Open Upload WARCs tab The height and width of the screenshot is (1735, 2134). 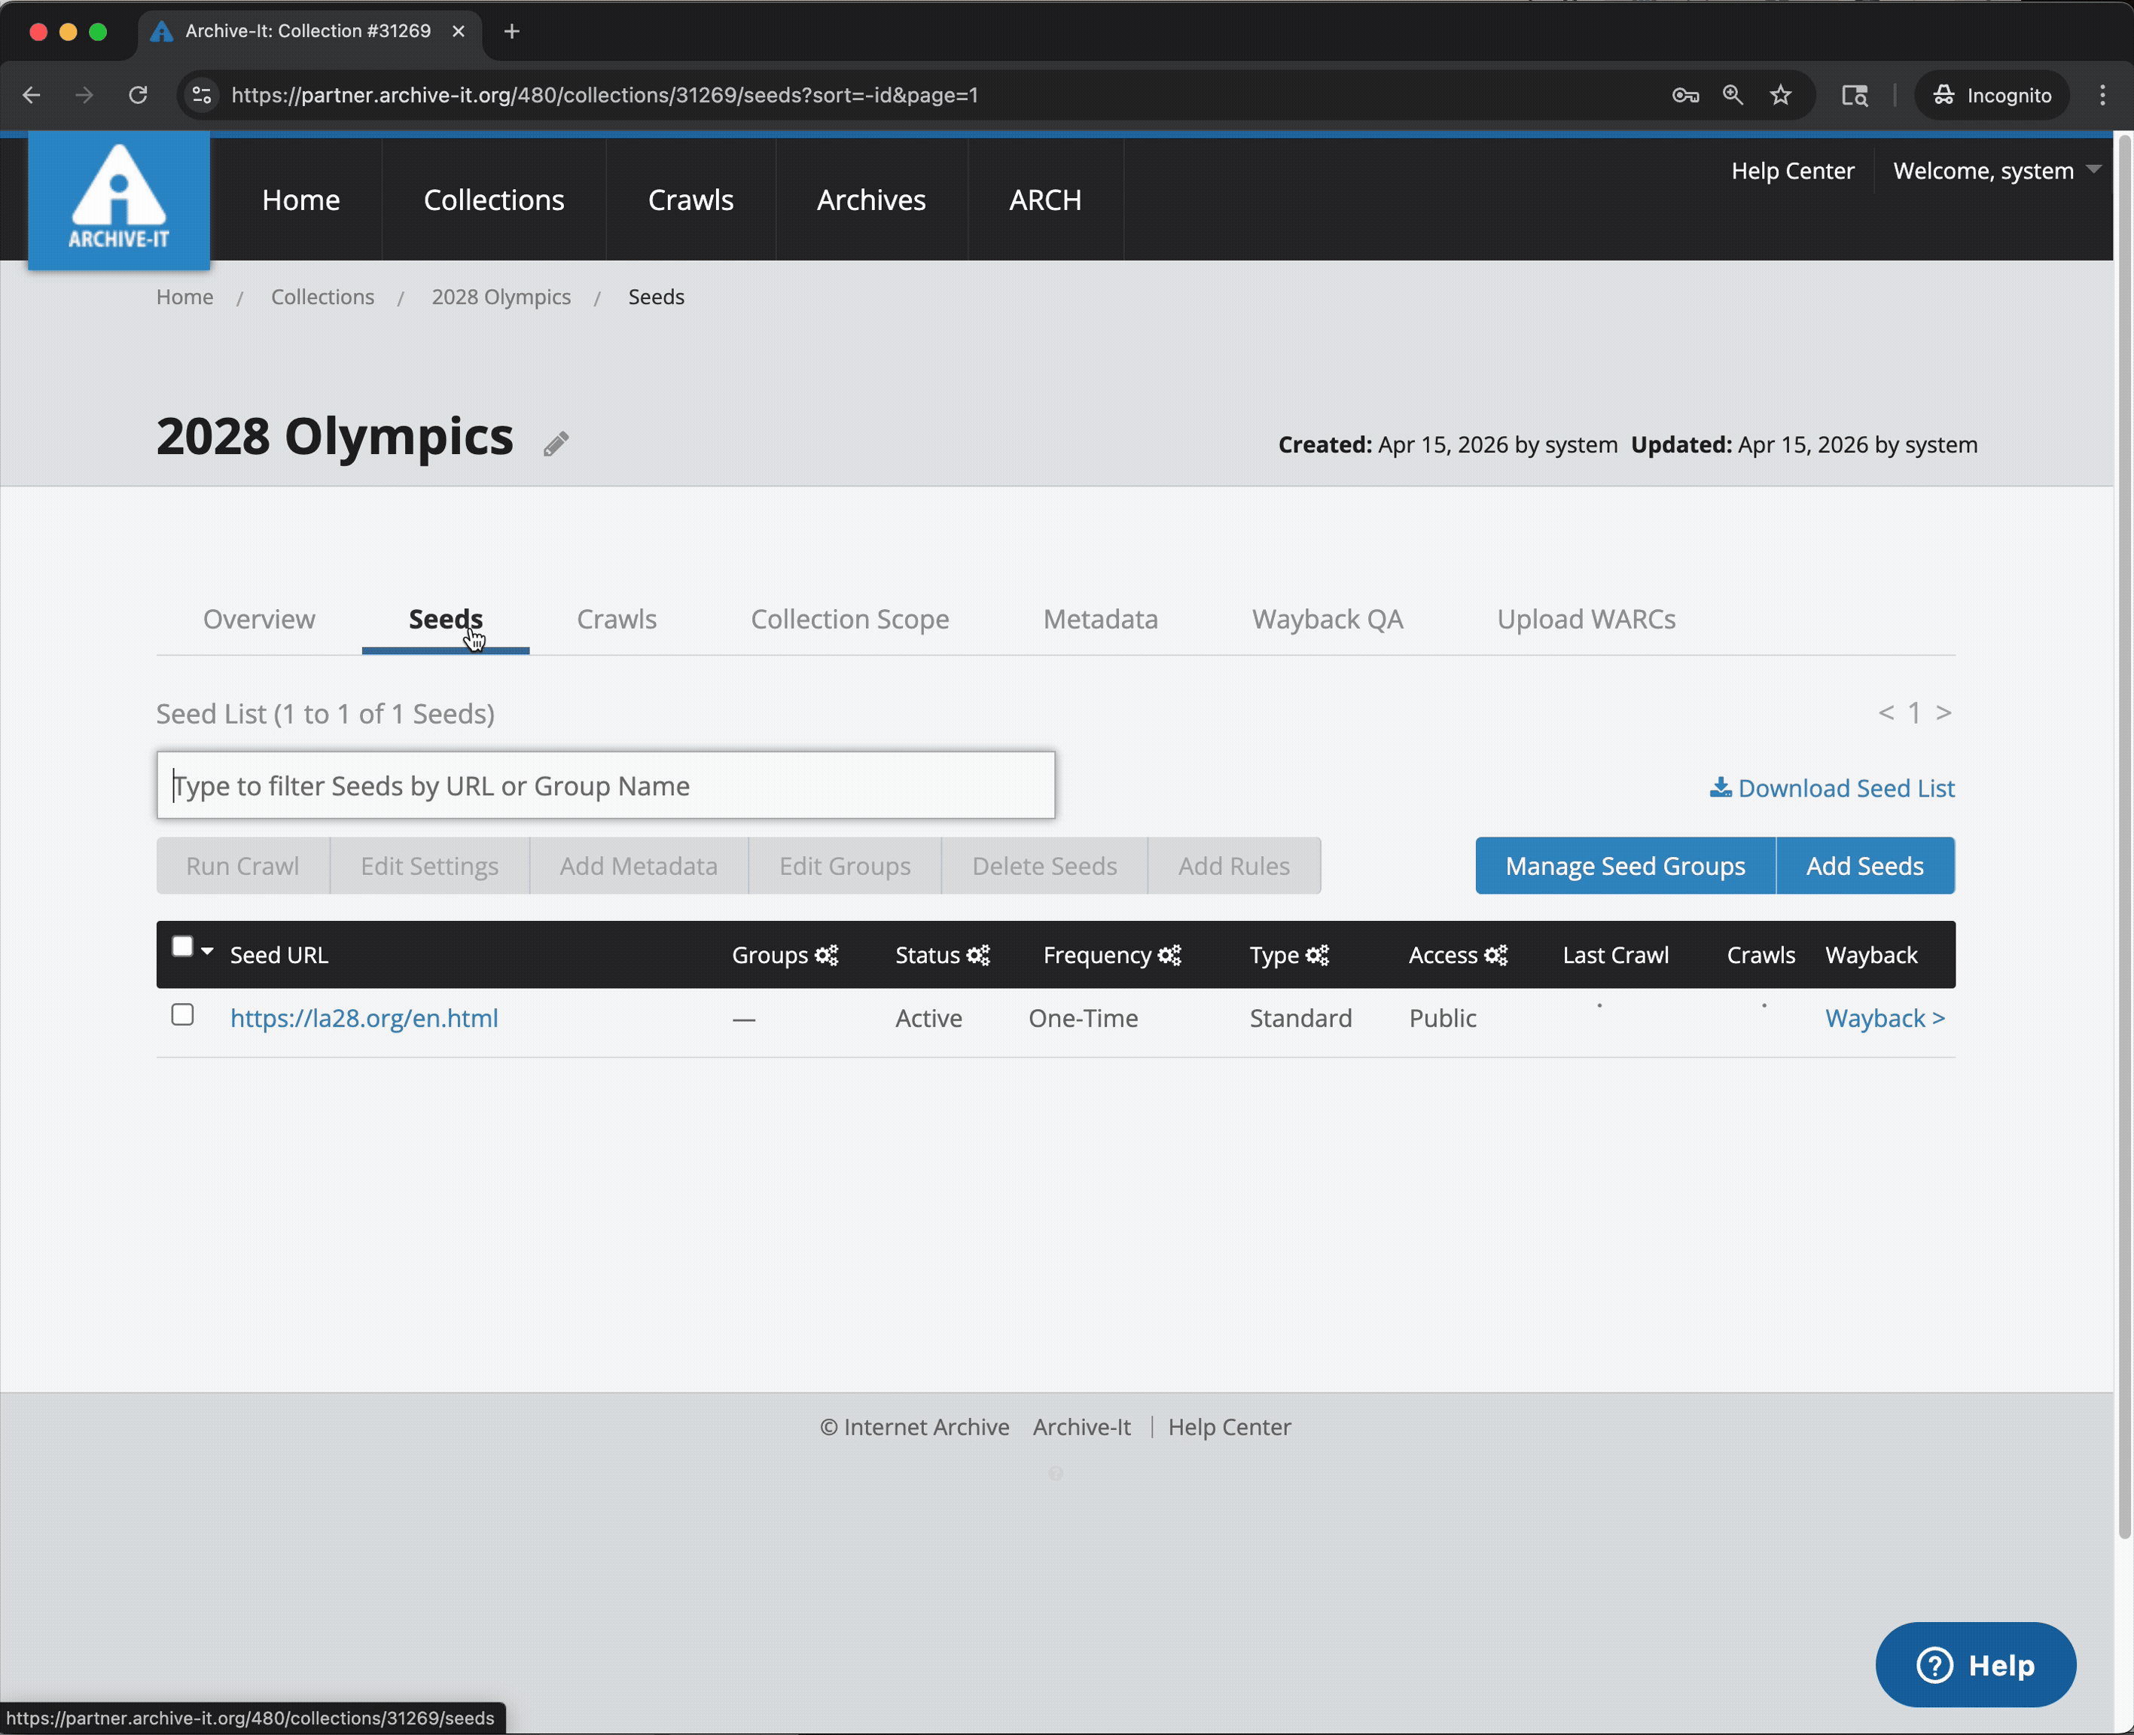pyautogui.click(x=1587, y=619)
